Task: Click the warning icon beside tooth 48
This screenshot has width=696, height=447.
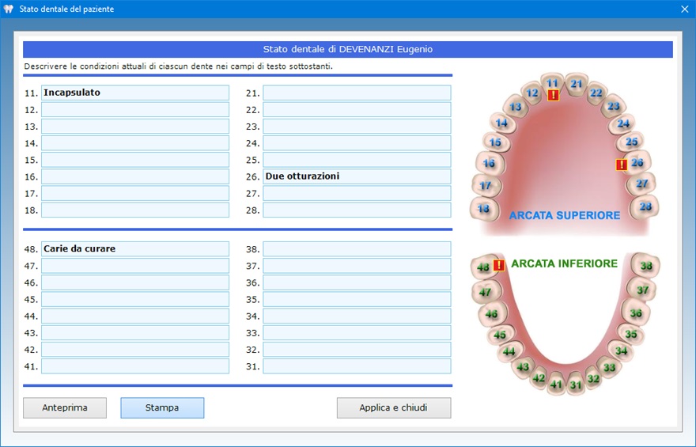Action: [499, 266]
